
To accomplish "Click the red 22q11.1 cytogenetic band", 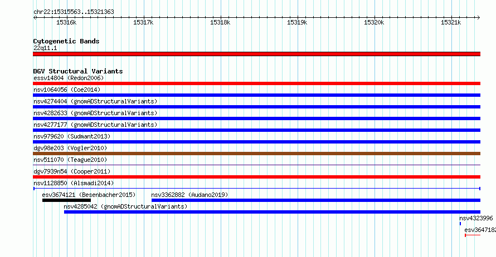I will 256,54.
